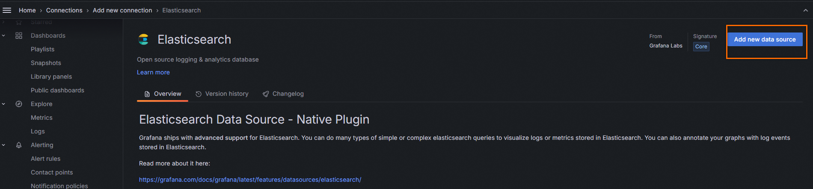
Task: Open the hamburger navigation menu
Action: (x=7, y=10)
